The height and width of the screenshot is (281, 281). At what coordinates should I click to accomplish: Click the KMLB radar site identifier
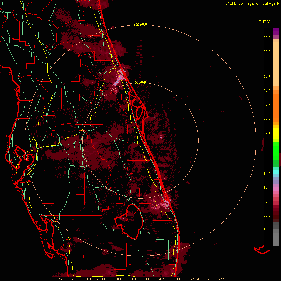180,279
